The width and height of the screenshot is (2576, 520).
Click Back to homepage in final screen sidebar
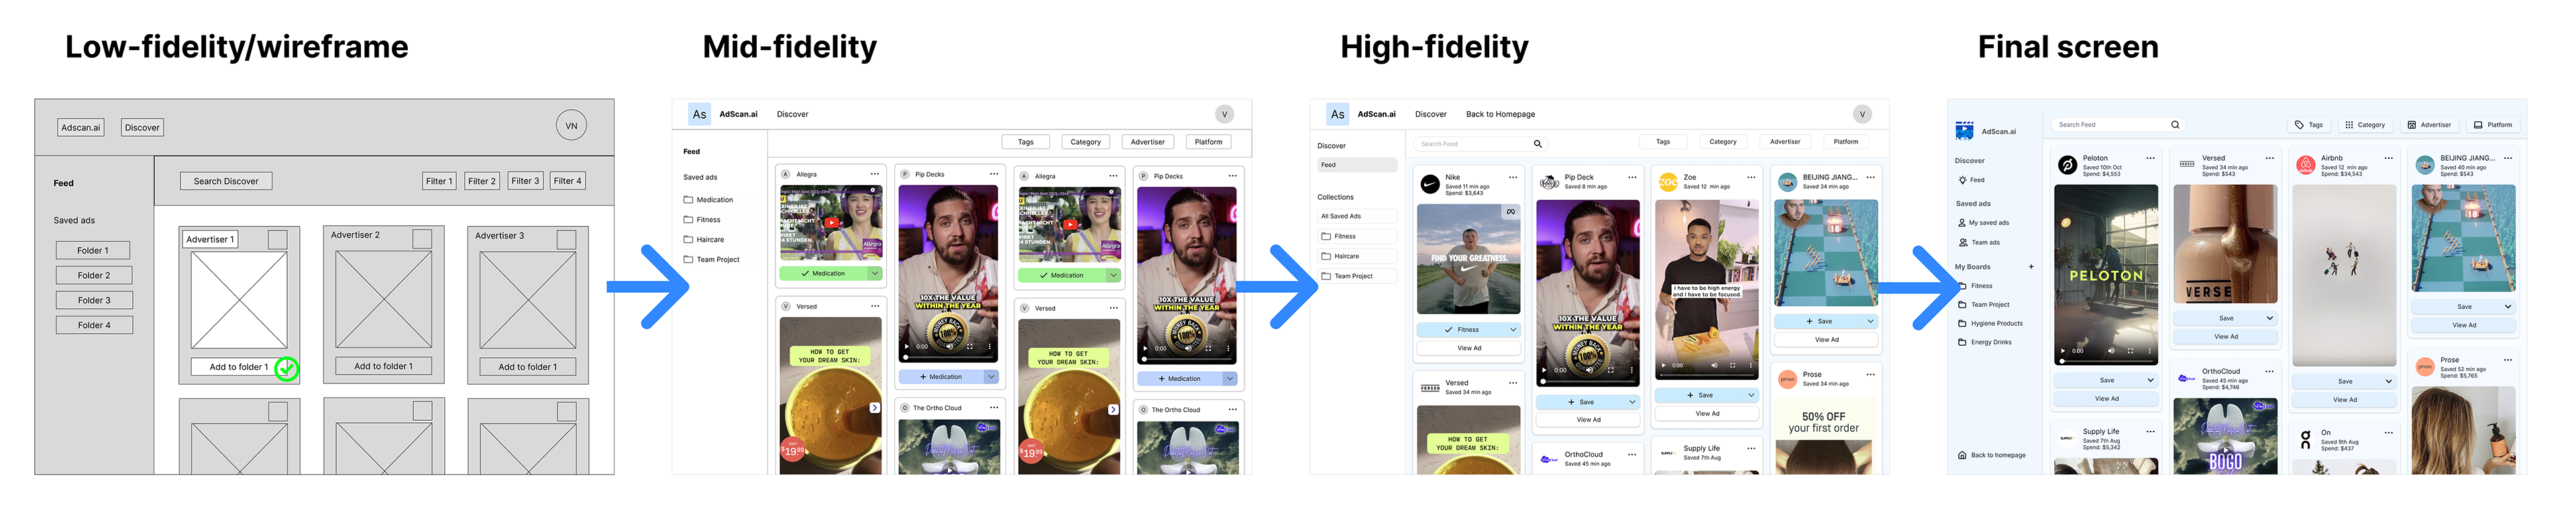tap(1992, 455)
